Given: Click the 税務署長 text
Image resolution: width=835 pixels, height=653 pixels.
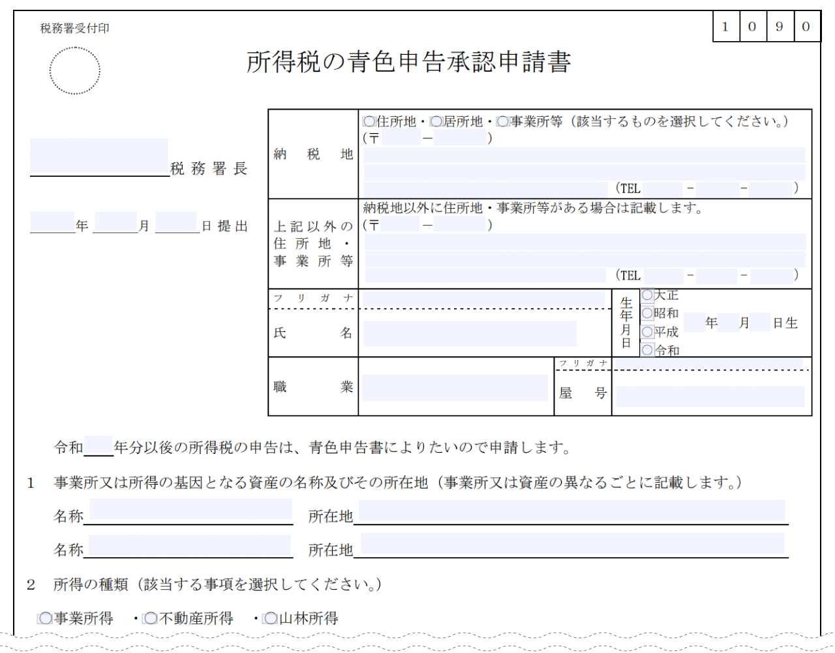Looking at the screenshot, I should click(209, 168).
